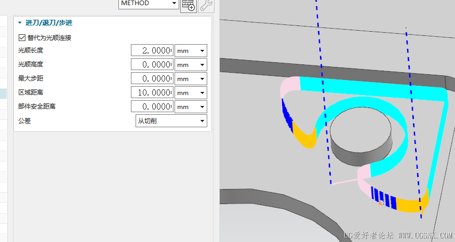Open the 光顺长度 unit mm dropdown
This screenshot has height=242, width=455.
(191, 50)
